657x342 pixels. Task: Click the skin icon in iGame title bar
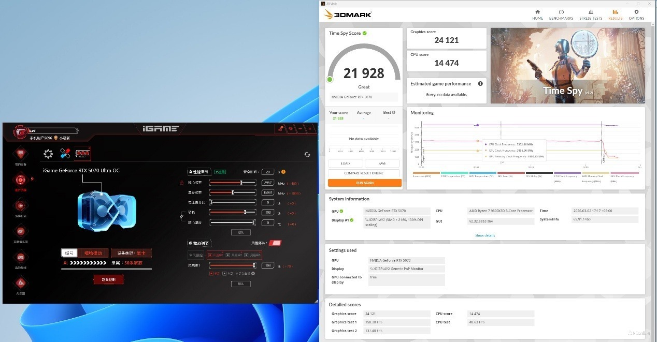point(290,129)
